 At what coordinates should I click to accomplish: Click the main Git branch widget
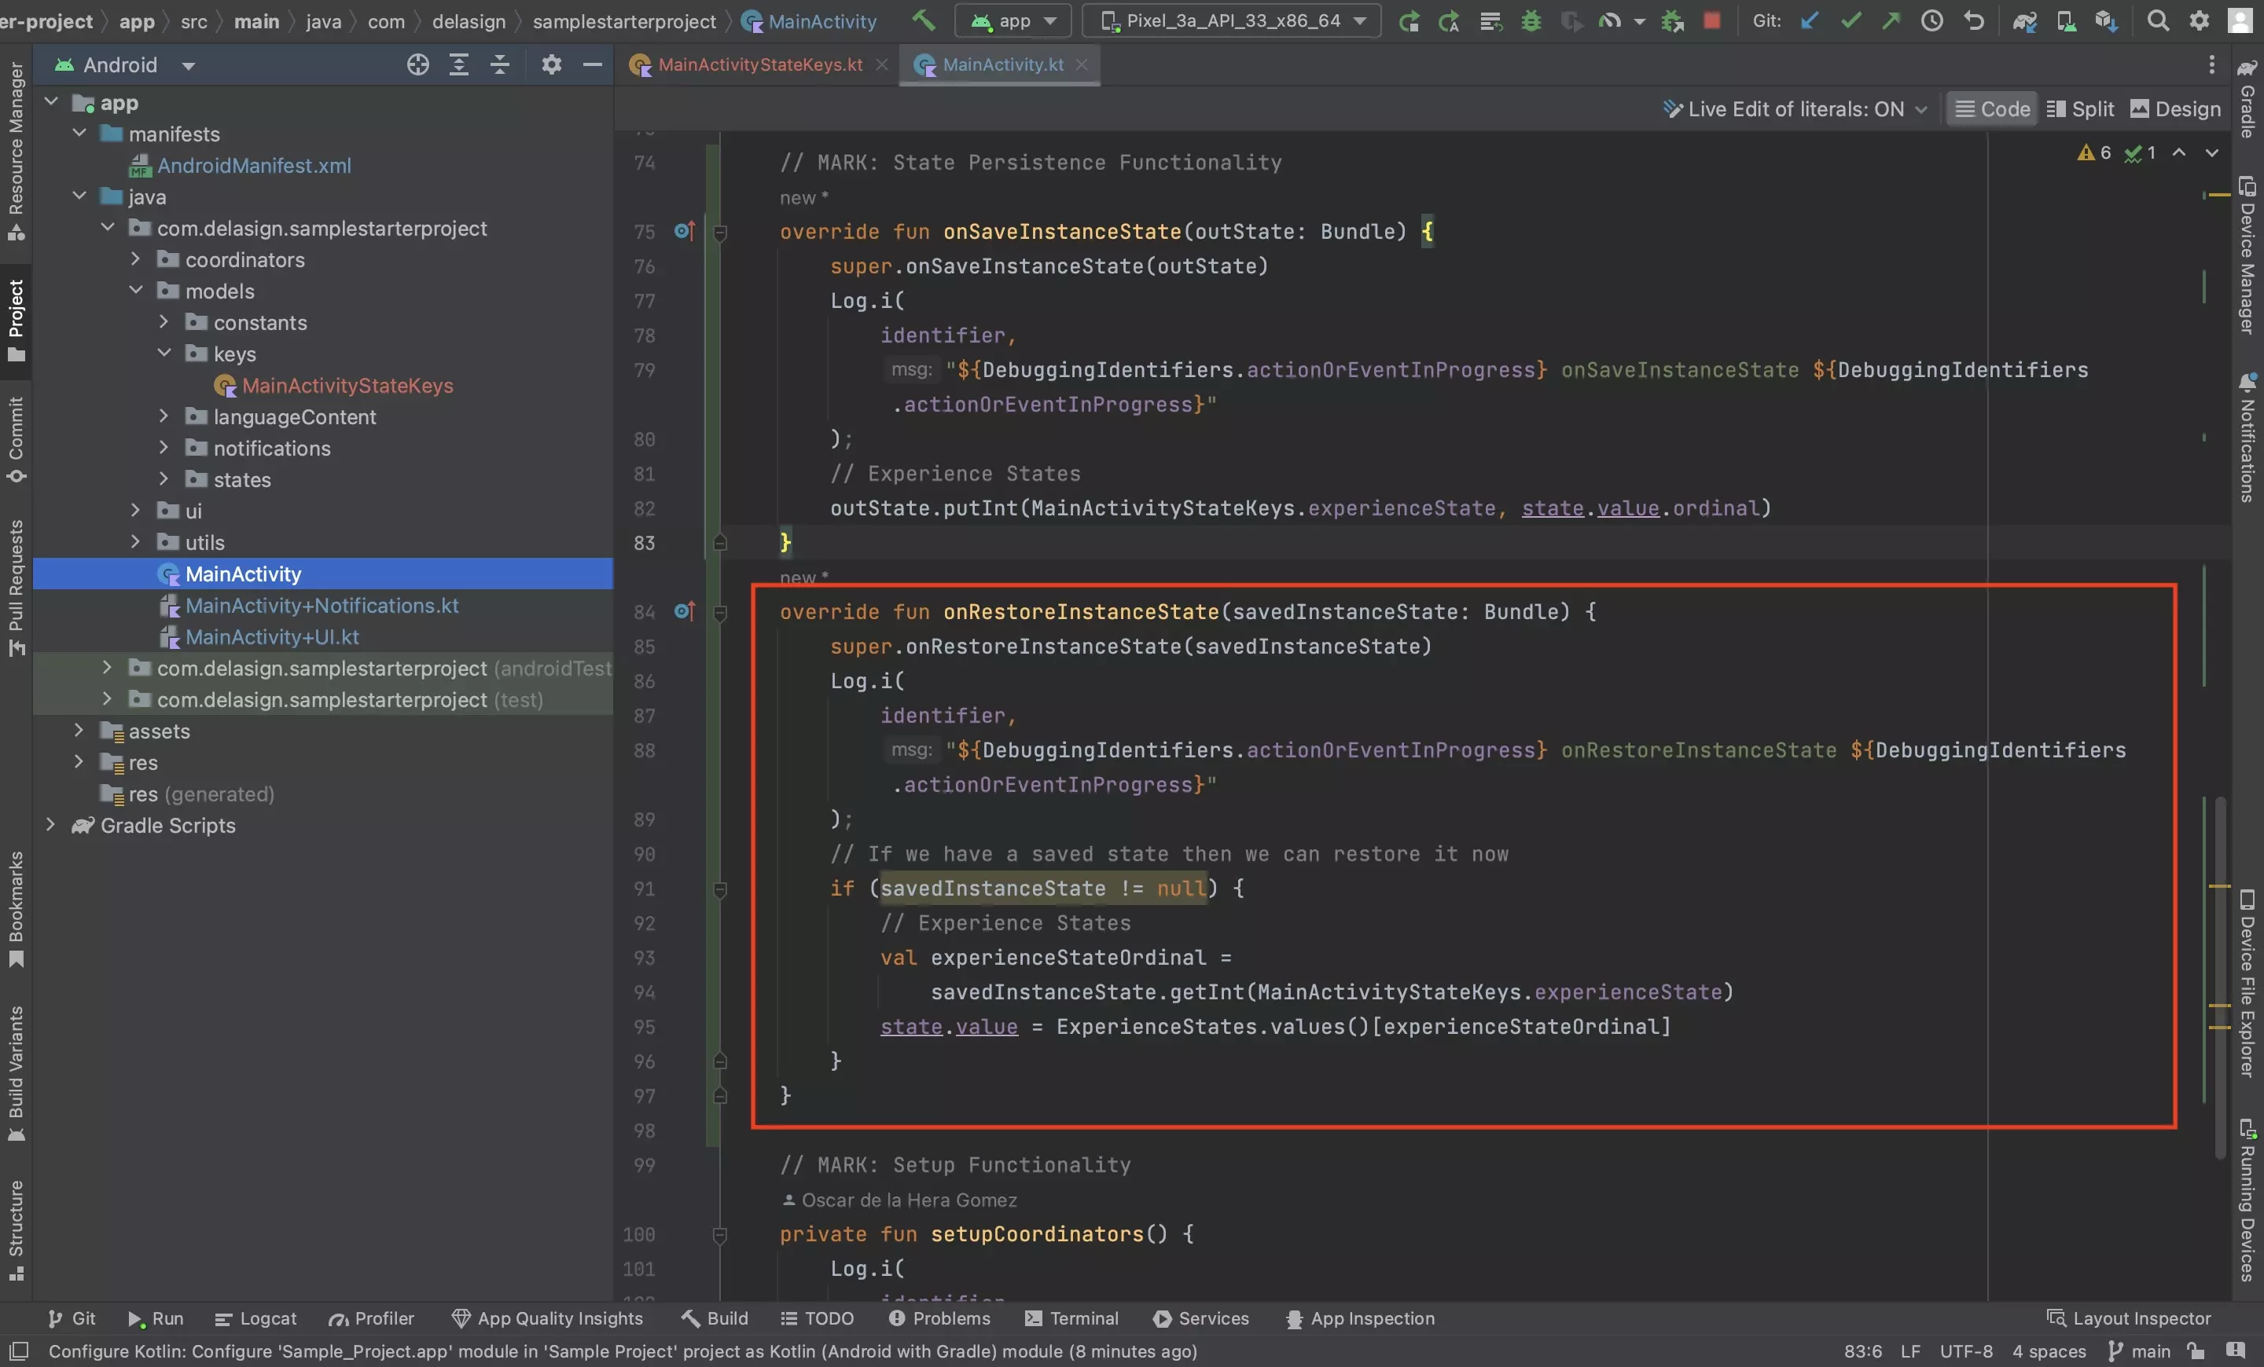pyautogui.click(x=2139, y=1351)
